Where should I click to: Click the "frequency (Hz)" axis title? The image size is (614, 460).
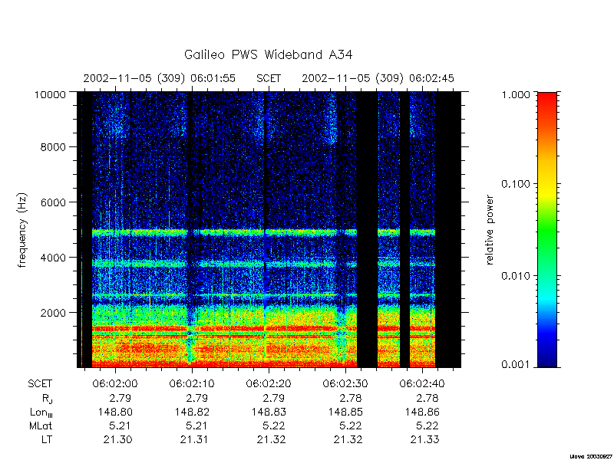(22, 230)
